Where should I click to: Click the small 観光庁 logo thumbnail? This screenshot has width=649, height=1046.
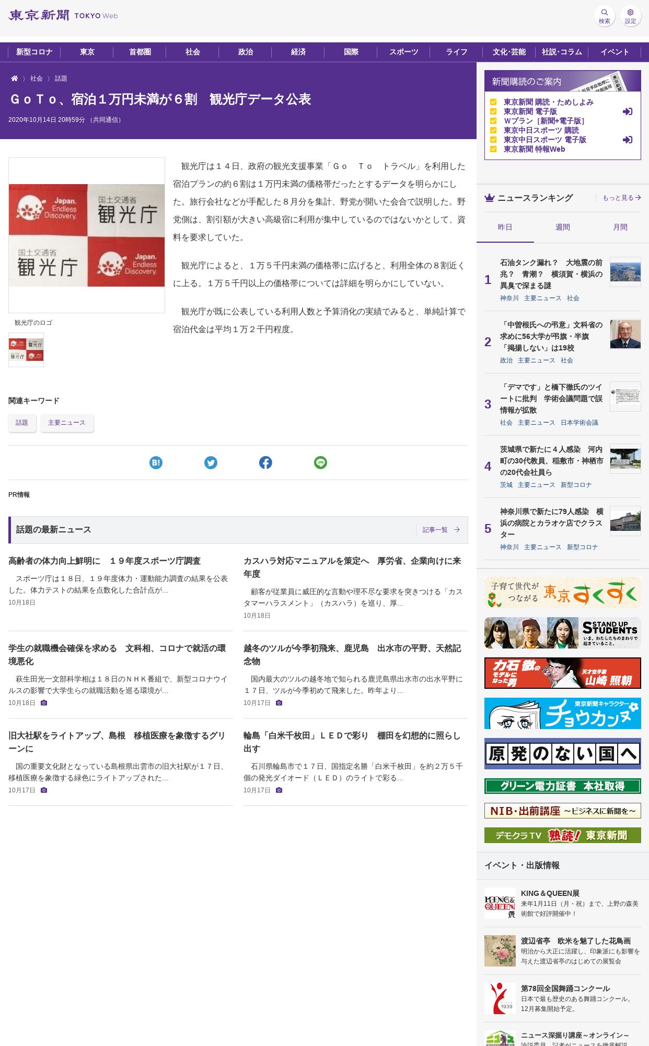tap(26, 350)
